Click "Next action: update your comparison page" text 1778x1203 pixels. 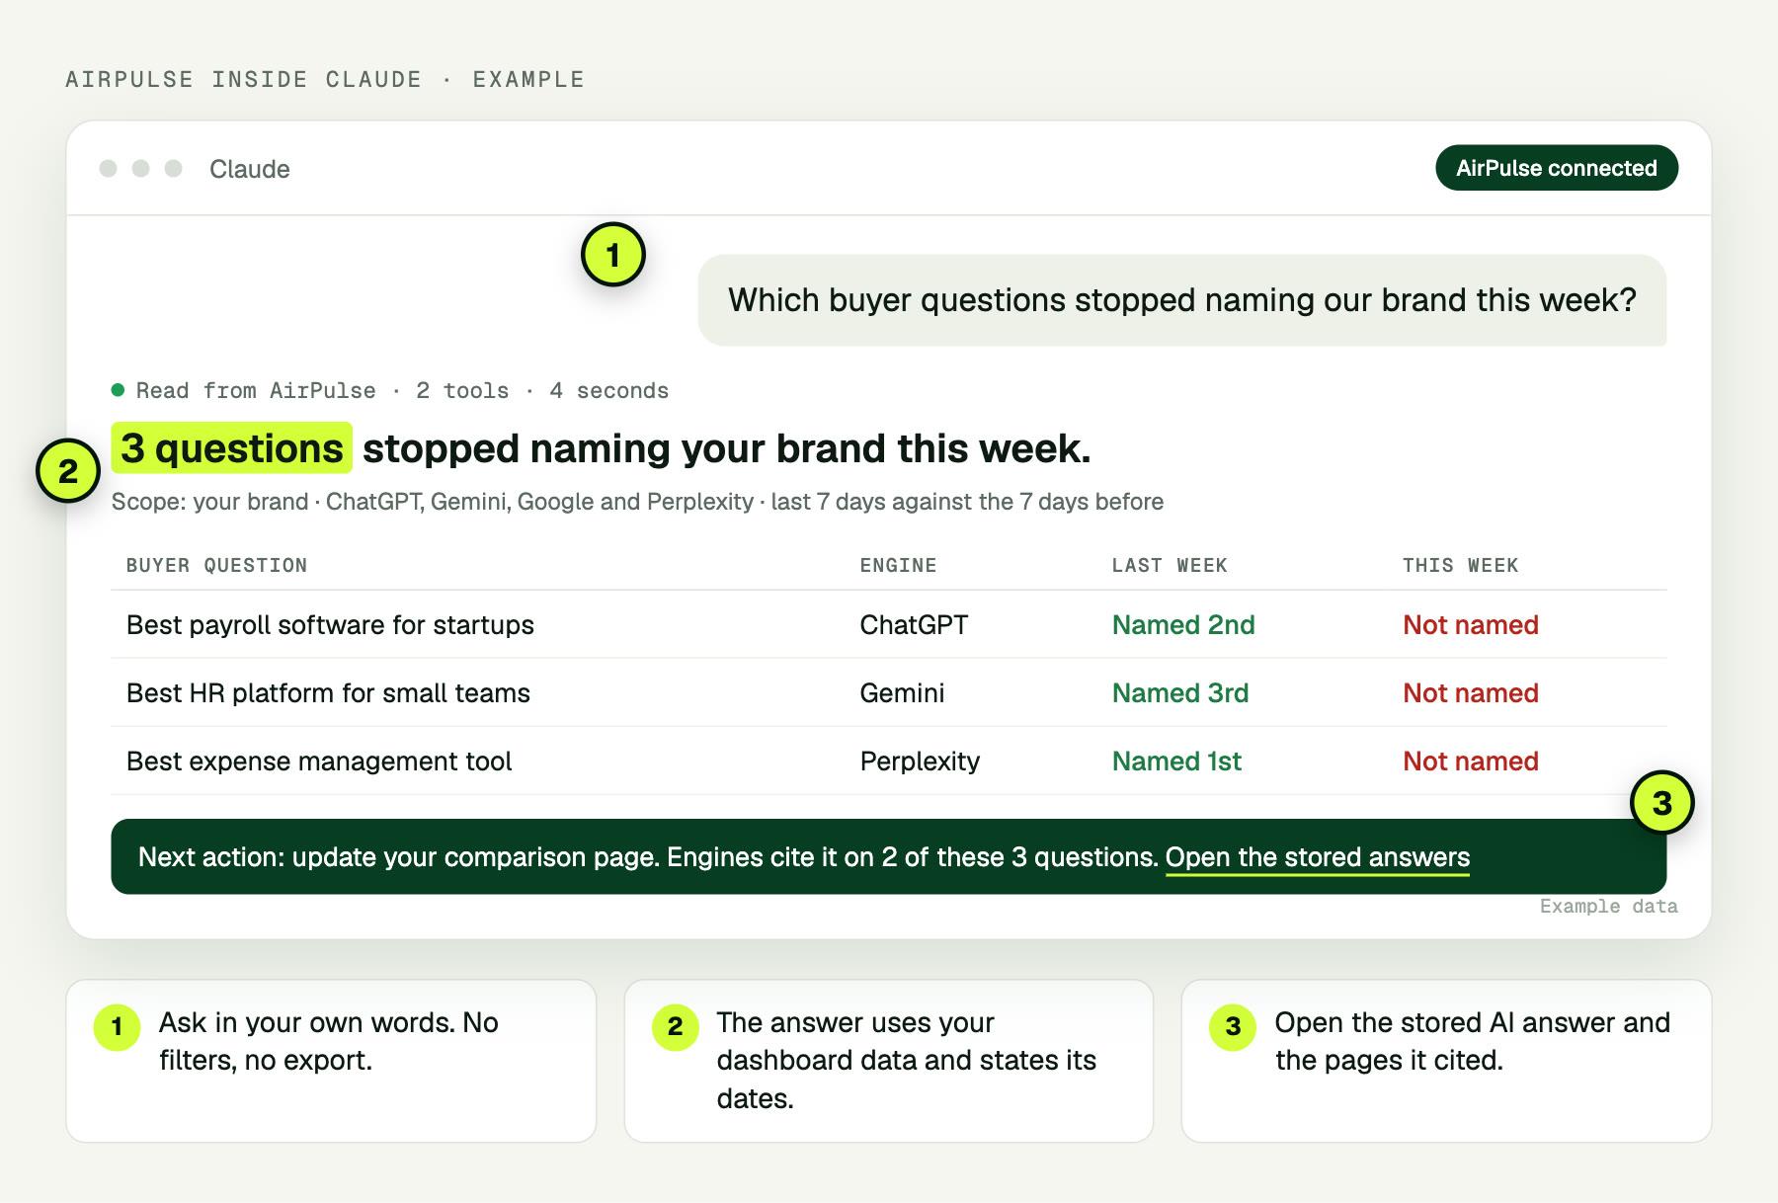(398, 857)
